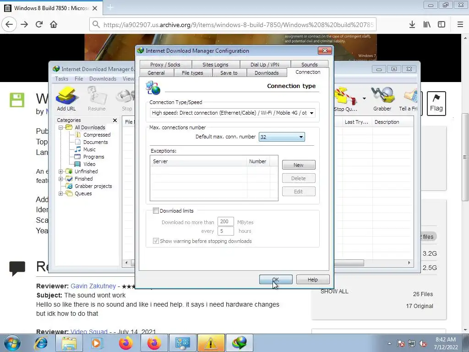Screen dimensions: 469x352
Task: Open Firefox library icon
Action: tap(427, 24)
